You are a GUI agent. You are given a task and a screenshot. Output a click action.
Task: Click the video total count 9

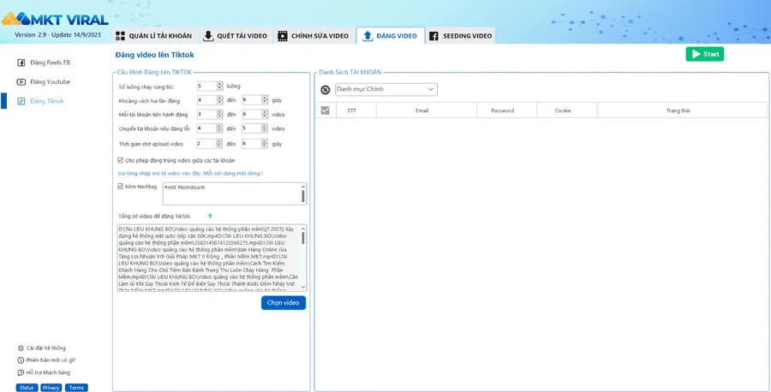(x=210, y=216)
